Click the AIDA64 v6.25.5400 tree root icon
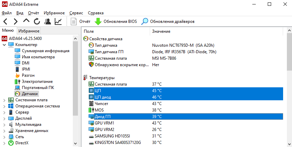 4,39
